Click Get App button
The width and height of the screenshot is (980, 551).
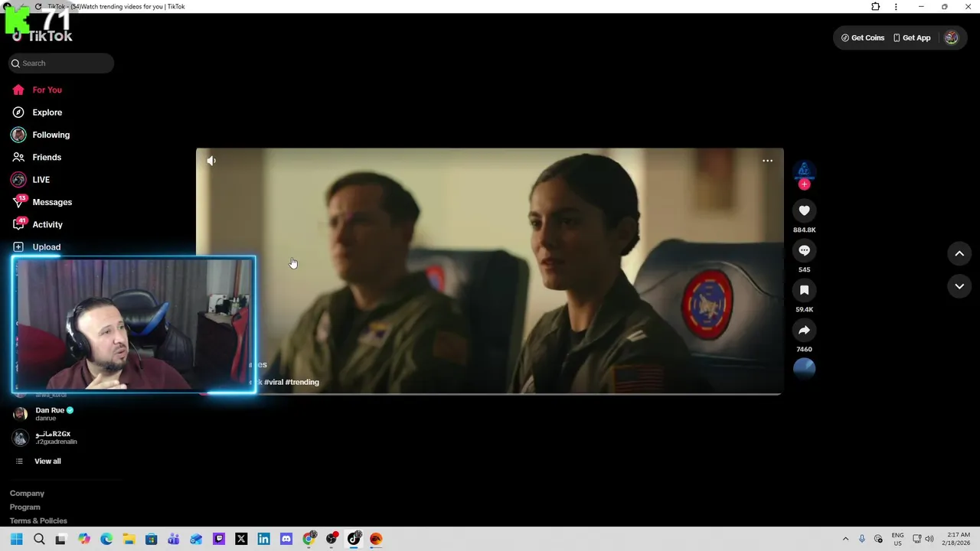pyautogui.click(x=912, y=37)
